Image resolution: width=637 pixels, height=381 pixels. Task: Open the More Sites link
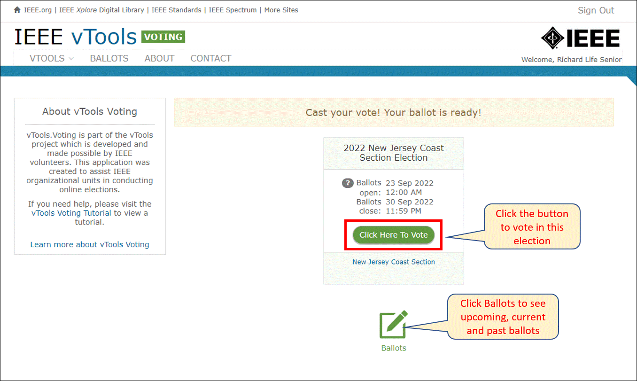[281, 10]
